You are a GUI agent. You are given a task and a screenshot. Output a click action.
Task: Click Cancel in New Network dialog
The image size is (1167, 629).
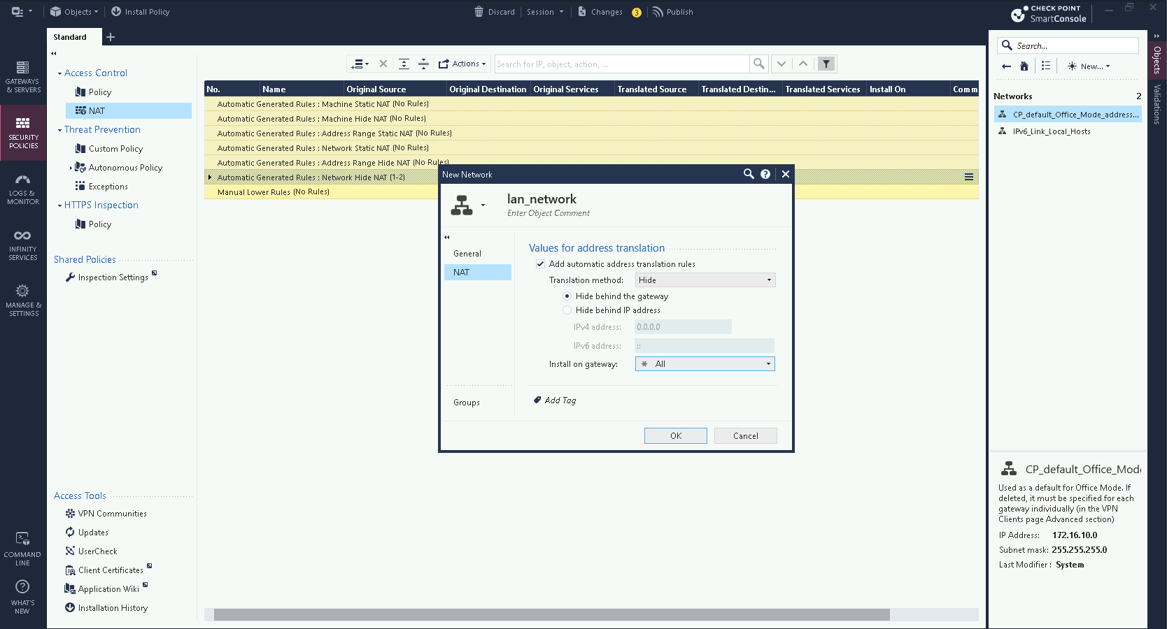click(x=745, y=436)
